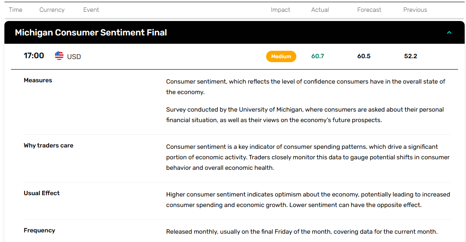Select the Why traders care label
Image resolution: width=466 pixels, height=242 pixels.
(49, 146)
